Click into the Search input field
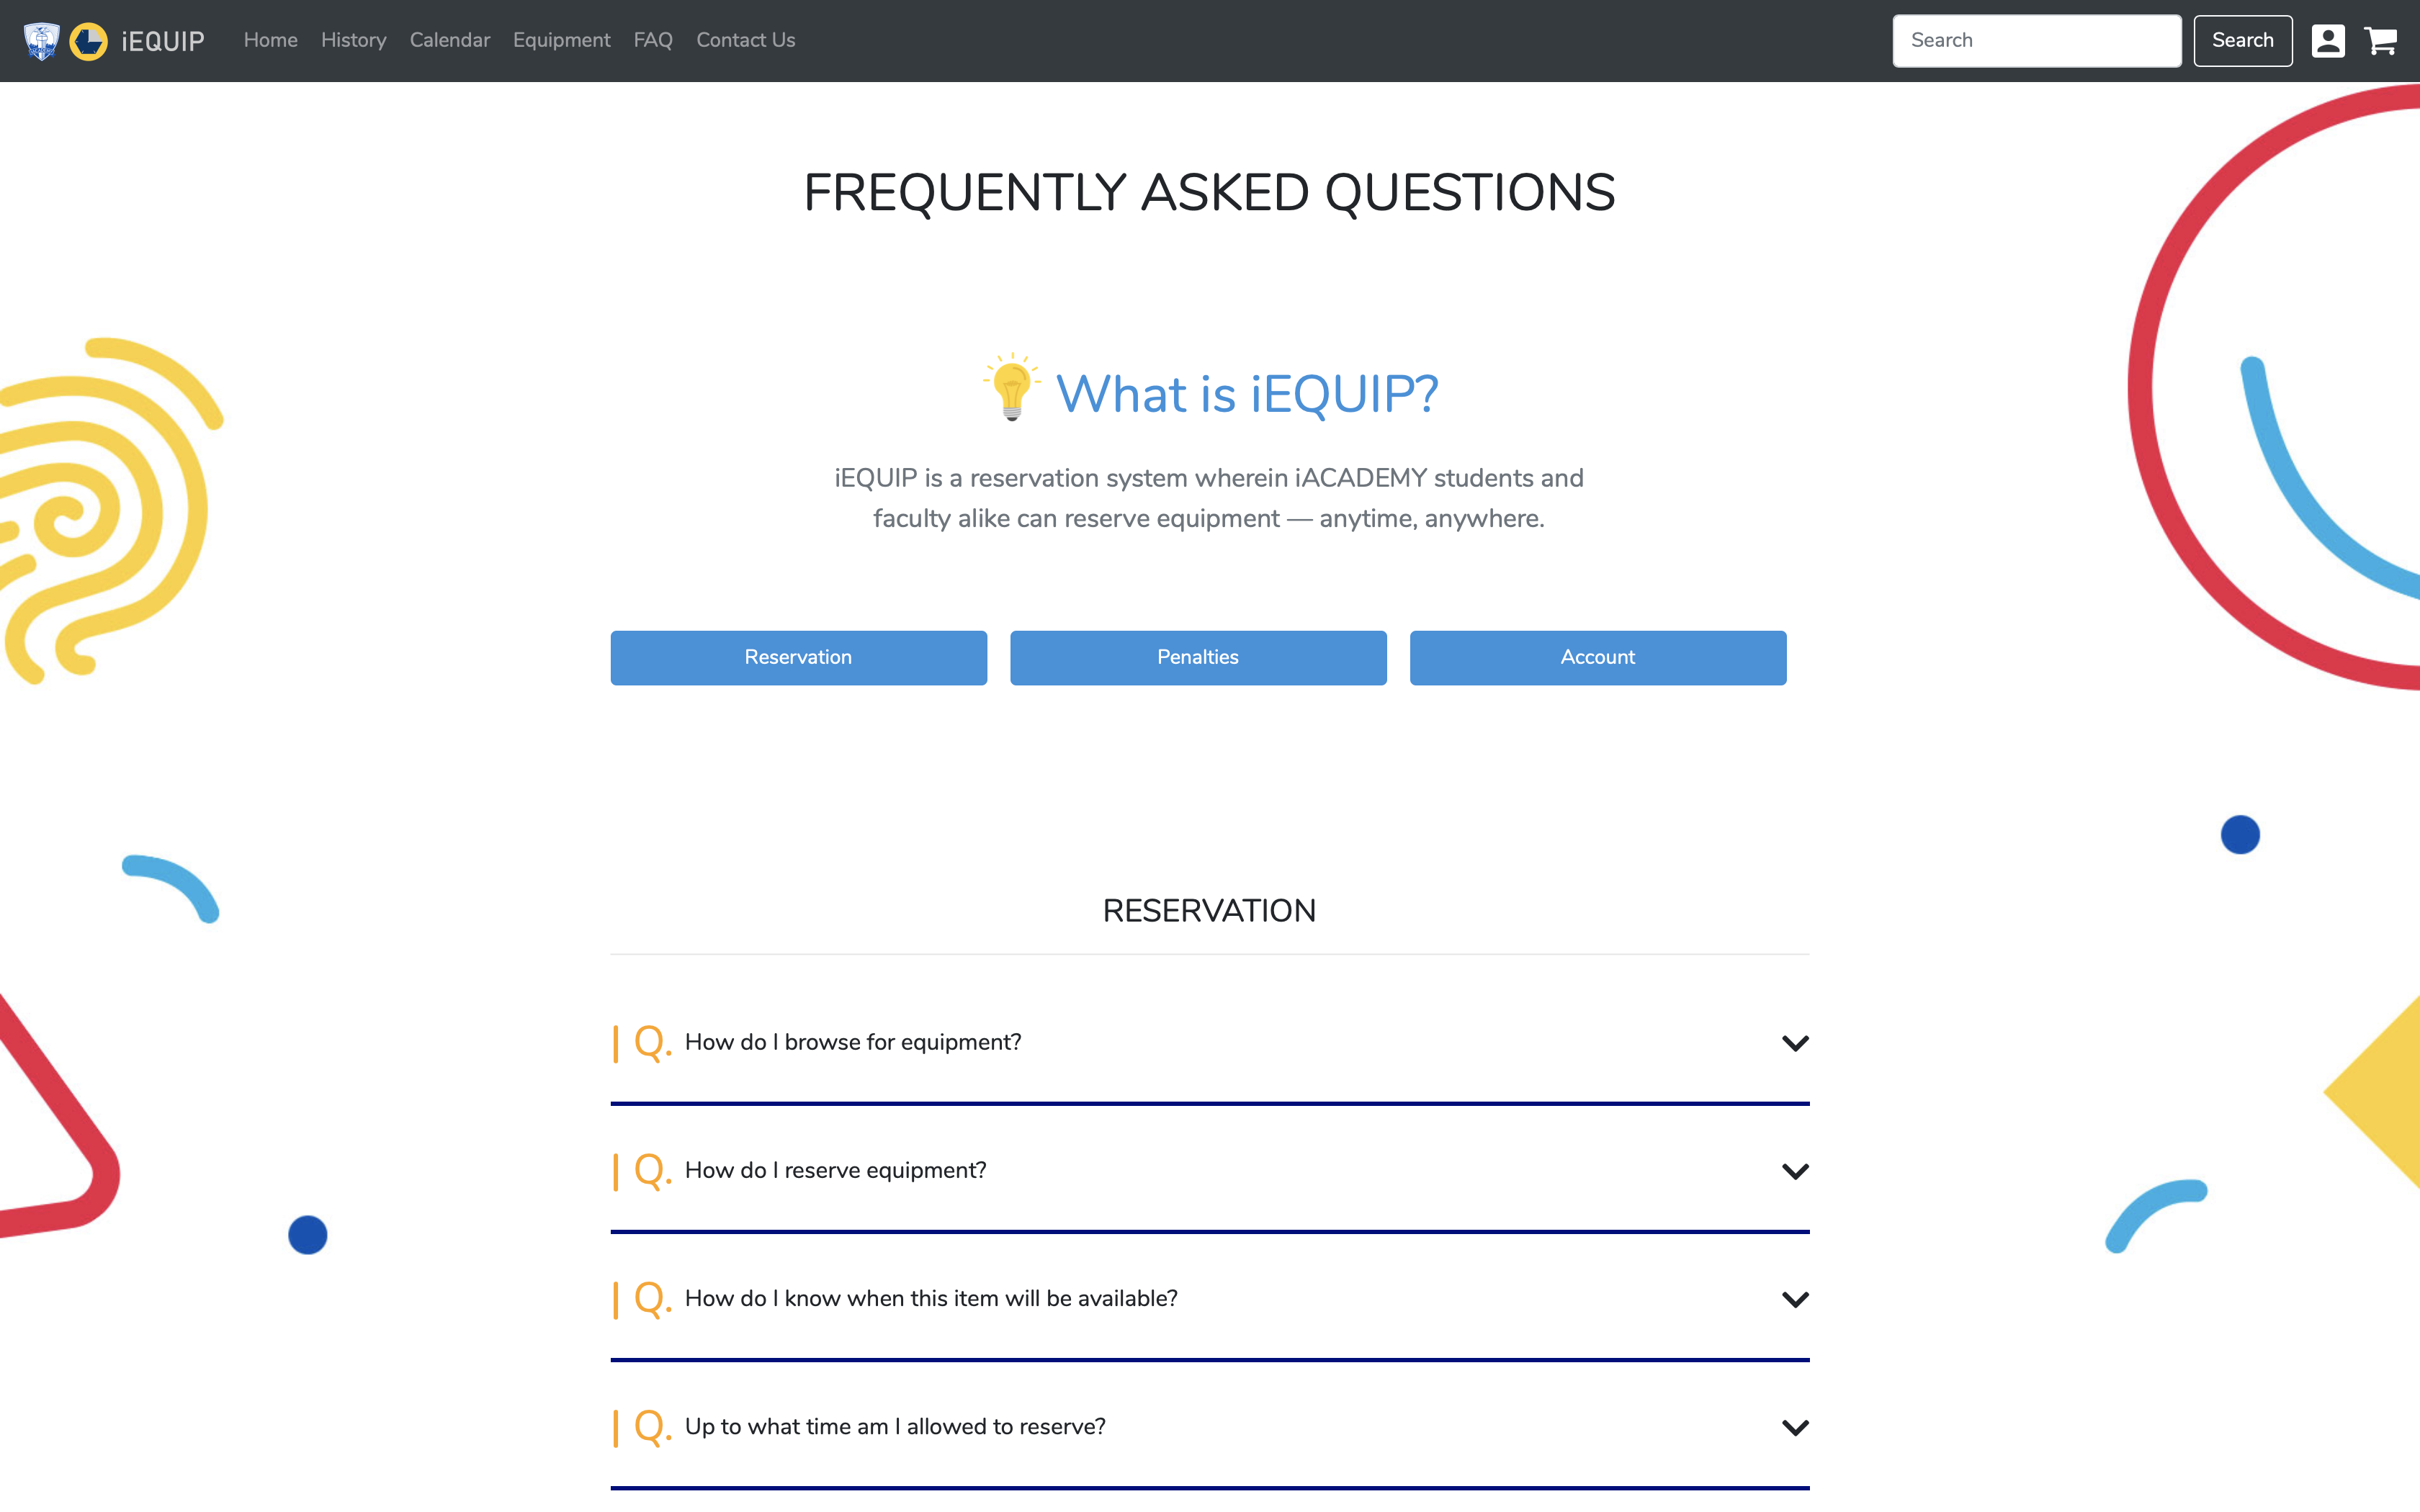2420x1512 pixels. point(2037,41)
